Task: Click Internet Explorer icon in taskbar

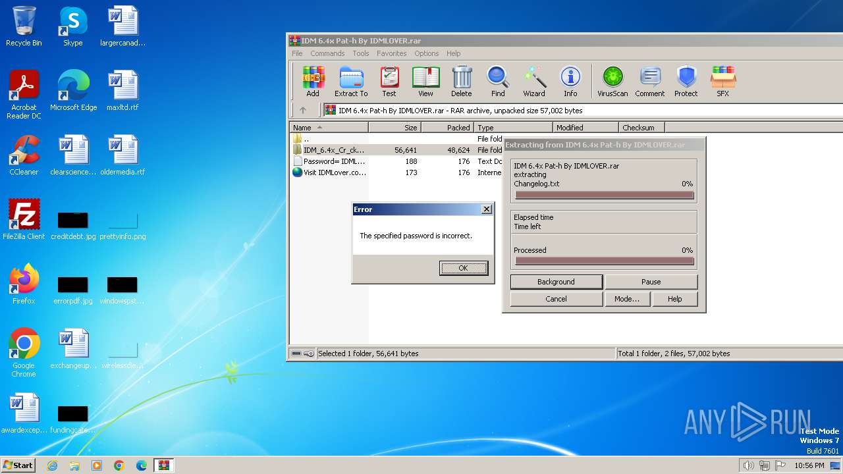Action: (x=52, y=465)
